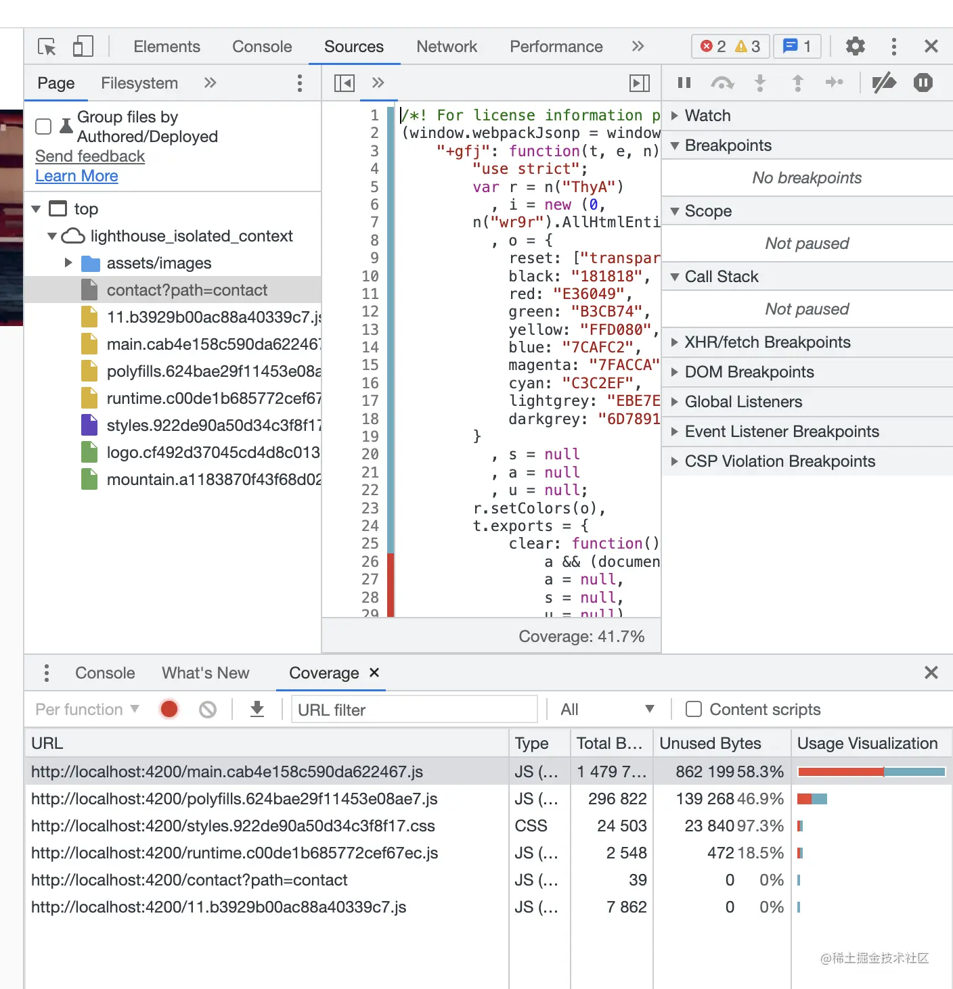Expand DOM Breakpoints section
953x989 pixels.
pyautogui.click(x=807, y=372)
